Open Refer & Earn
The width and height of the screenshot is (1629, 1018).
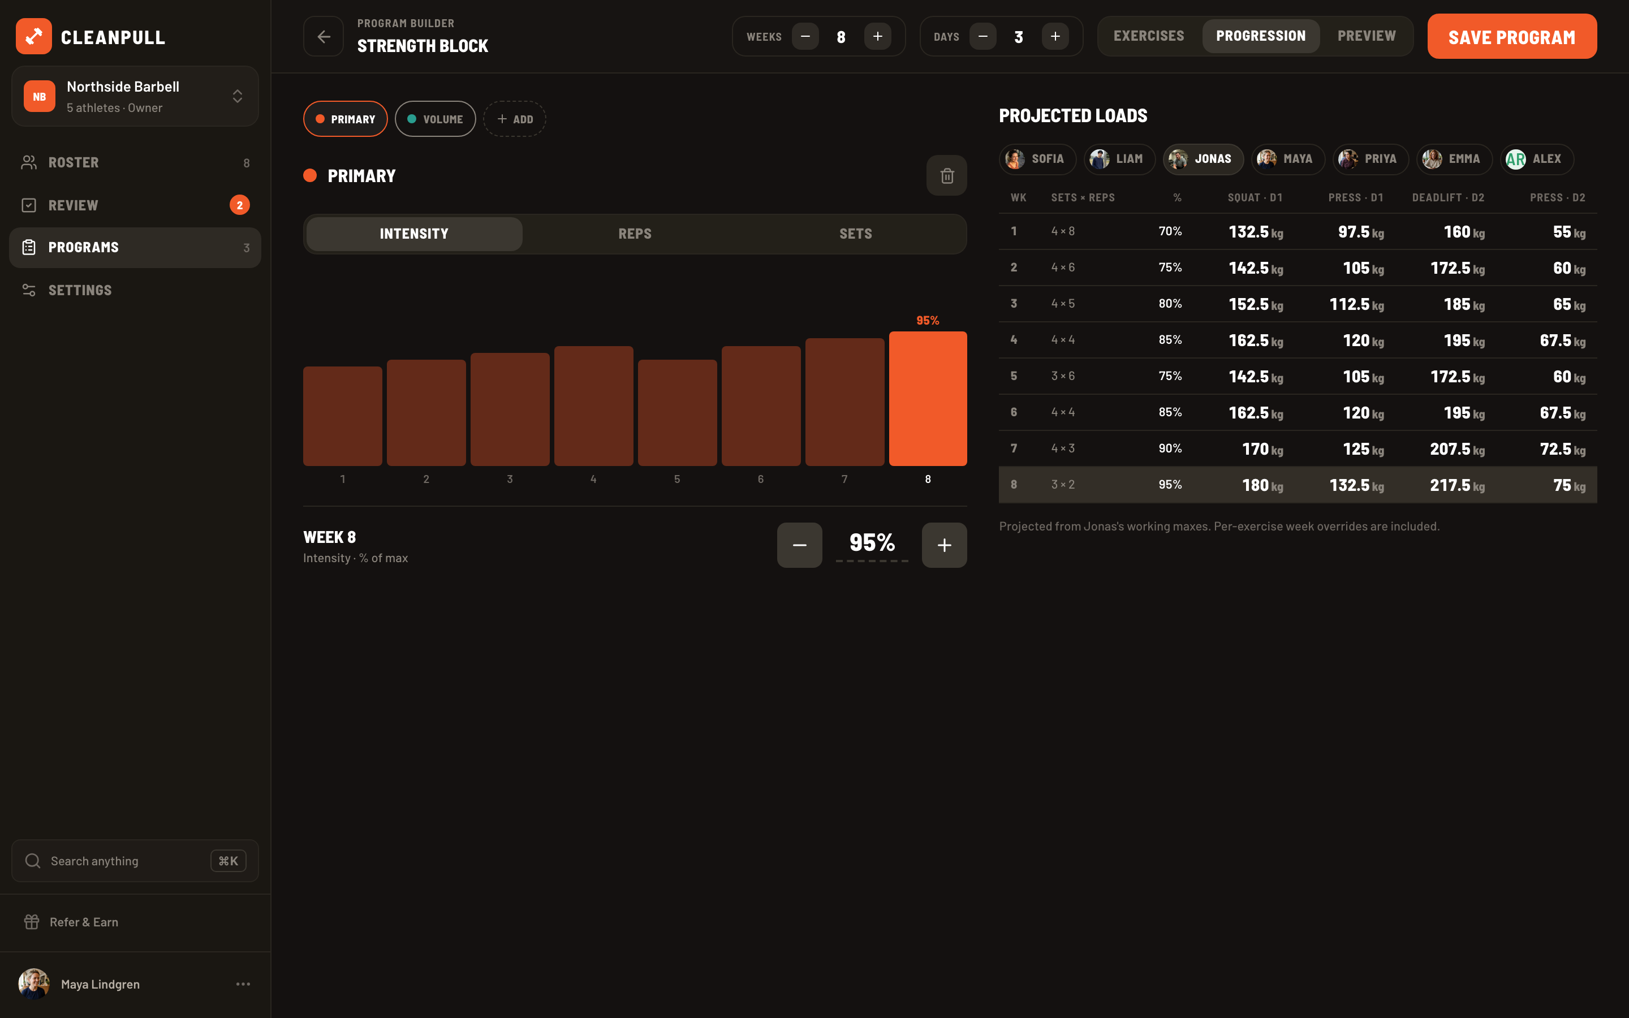[x=135, y=922]
